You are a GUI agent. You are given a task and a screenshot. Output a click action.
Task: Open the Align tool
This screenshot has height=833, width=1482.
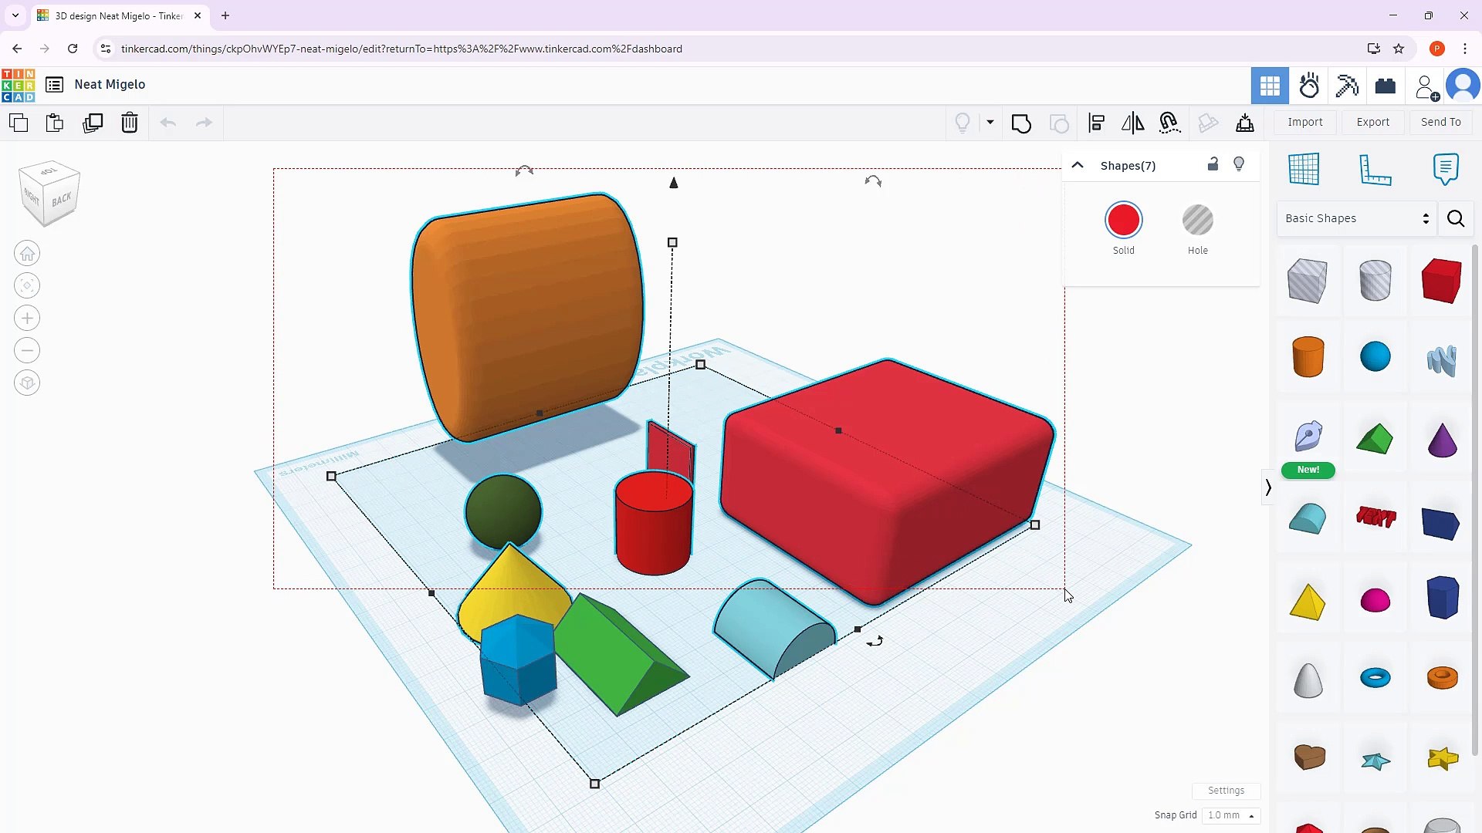pyautogui.click(x=1096, y=123)
